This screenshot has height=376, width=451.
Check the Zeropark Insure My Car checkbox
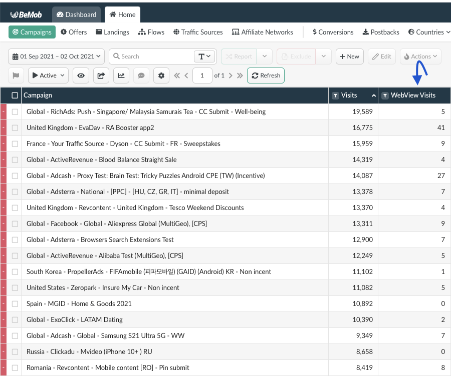click(15, 288)
